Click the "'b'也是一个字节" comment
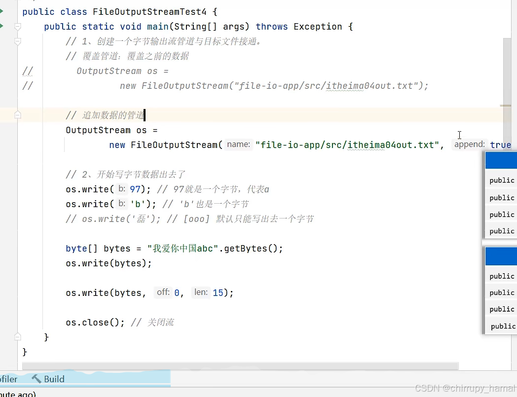 206,204
